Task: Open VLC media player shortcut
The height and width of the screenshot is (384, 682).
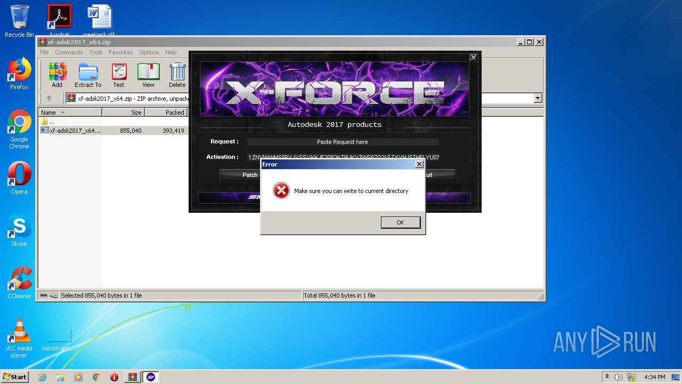Action: [x=19, y=338]
